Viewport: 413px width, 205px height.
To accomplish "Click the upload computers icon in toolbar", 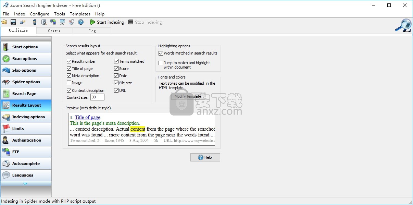I will (x=53, y=22).
